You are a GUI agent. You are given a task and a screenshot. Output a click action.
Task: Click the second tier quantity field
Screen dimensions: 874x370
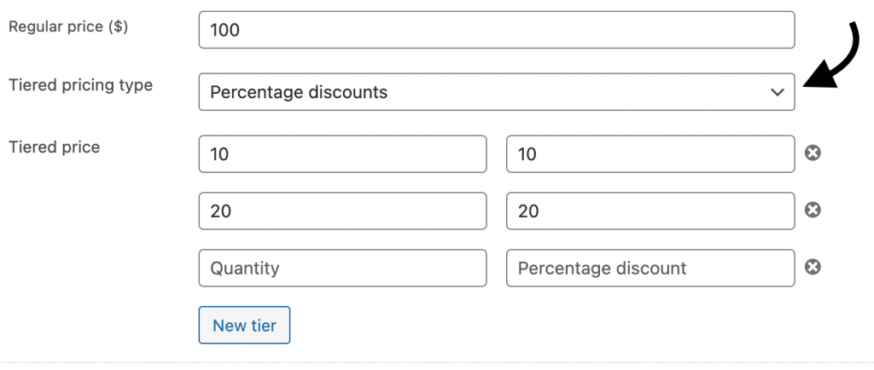pos(342,211)
